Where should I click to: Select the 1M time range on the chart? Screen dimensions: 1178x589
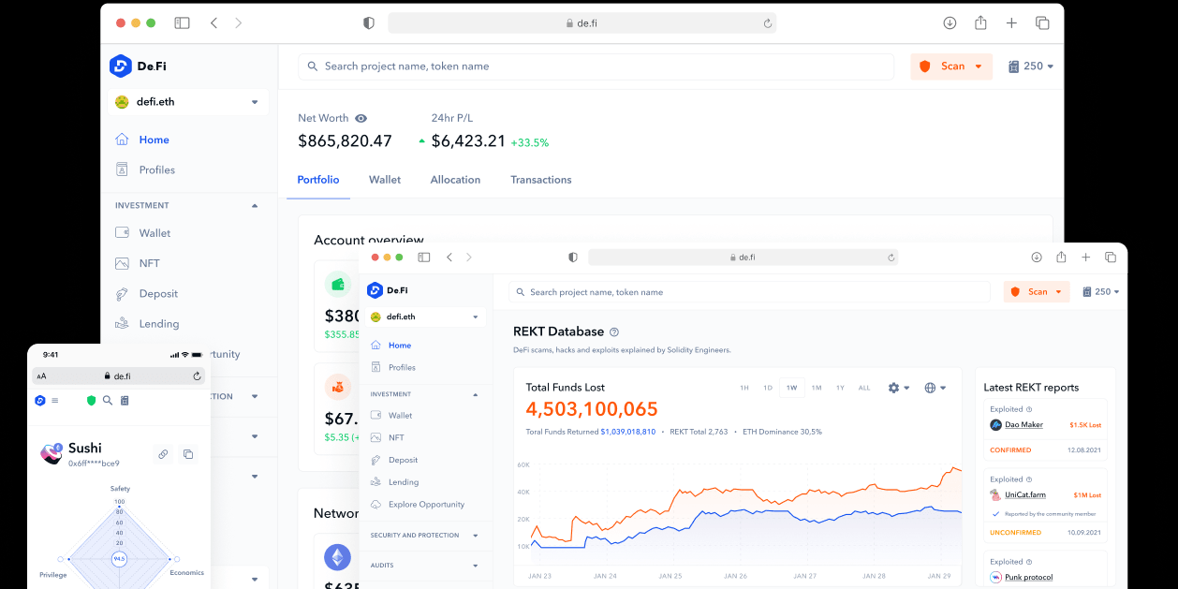[817, 388]
